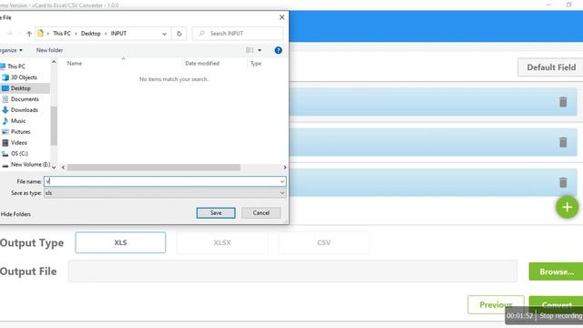Image resolution: width=583 pixels, height=328 pixels.
Task: Click the Search INPUT box
Action: click(238, 34)
